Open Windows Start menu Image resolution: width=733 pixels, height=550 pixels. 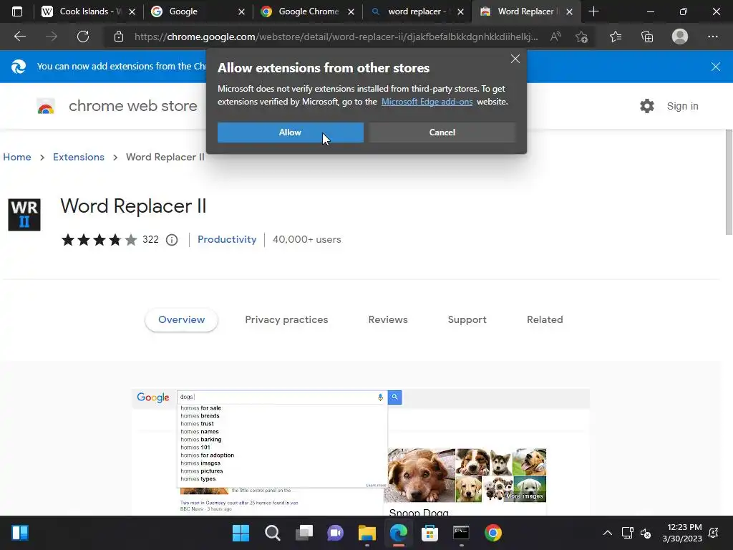pyautogui.click(x=241, y=533)
